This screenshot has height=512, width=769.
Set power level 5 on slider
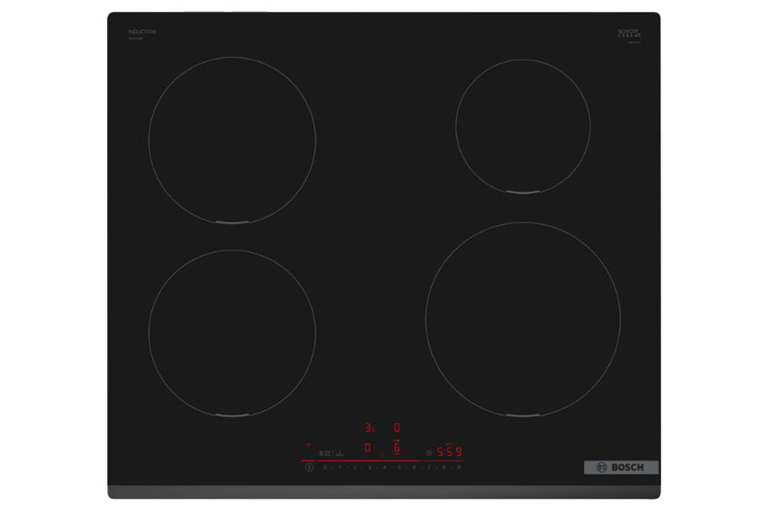[x=400, y=468]
